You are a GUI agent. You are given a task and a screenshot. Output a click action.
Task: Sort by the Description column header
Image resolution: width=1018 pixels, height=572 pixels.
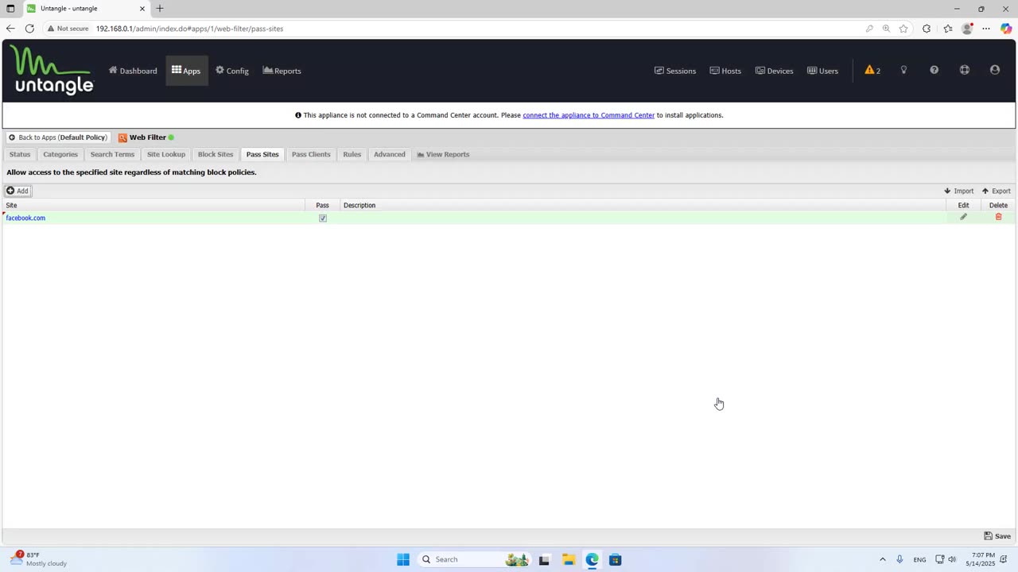(643, 205)
